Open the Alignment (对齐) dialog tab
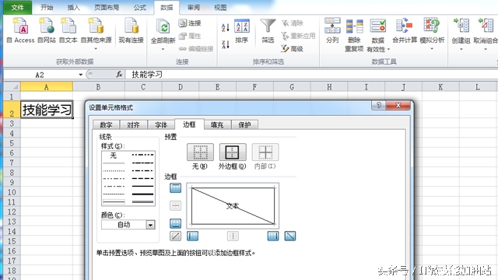The width and height of the screenshot is (498, 280). 133,124
